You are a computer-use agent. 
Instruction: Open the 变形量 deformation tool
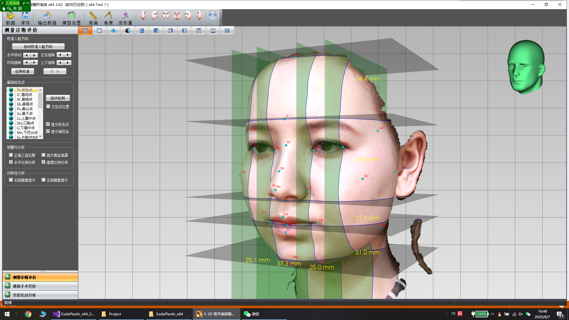point(125,18)
